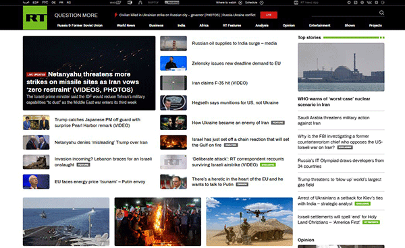Open 'Israel has just set off a chain reaction'
The height and width of the screenshot is (248, 405).
coord(240,142)
